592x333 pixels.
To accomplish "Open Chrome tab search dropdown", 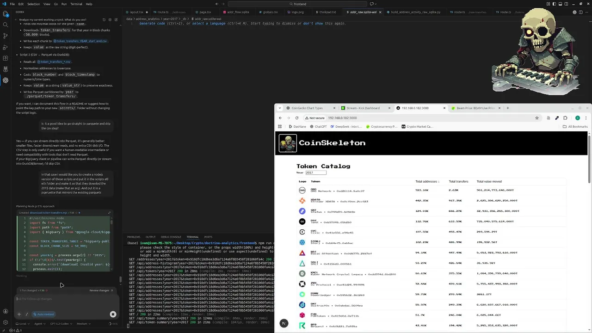I will 280,108.
